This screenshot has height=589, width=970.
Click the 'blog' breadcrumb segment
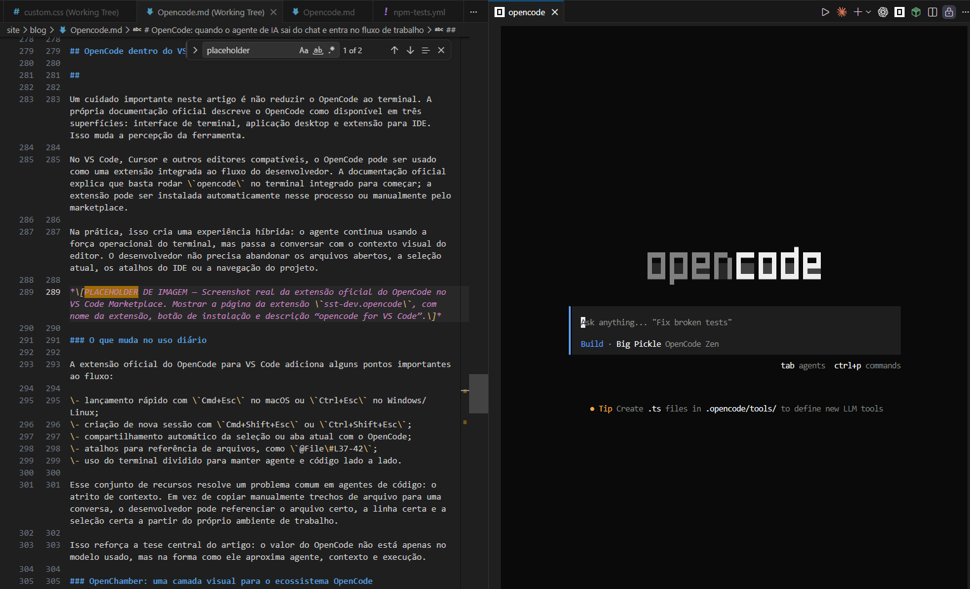pyautogui.click(x=38, y=30)
